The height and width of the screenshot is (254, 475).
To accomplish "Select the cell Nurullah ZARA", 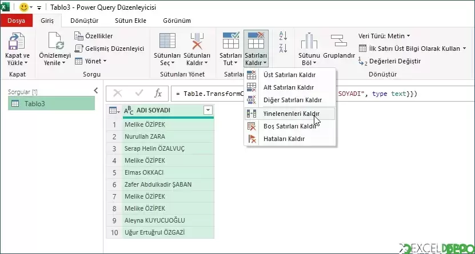I will click(x=168, y=136).
